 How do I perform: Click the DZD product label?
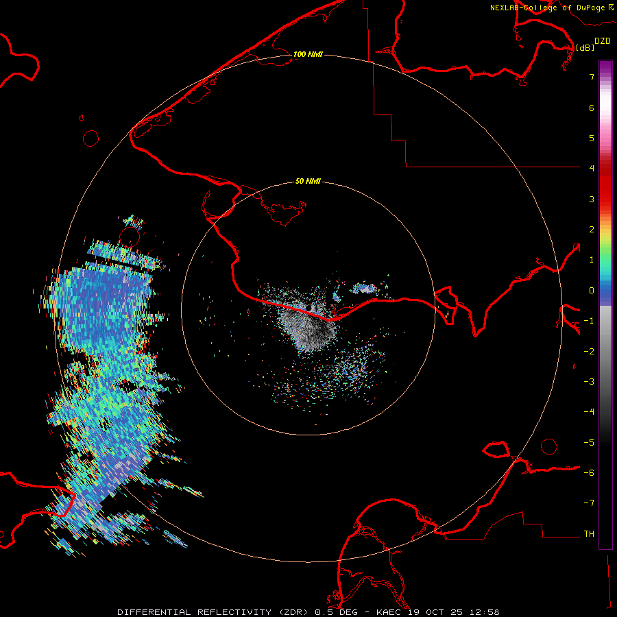[603, 41]
